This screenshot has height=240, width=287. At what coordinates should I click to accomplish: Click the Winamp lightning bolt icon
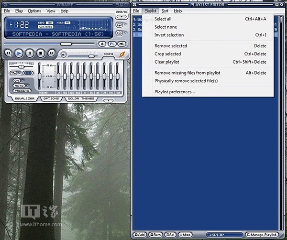coord(122,55)
